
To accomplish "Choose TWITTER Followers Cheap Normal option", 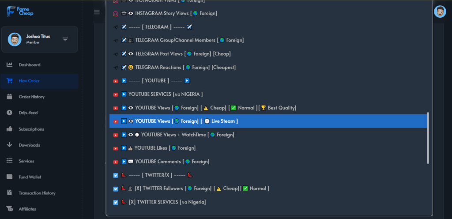I will pyautogui.click(x=268, y=189).
